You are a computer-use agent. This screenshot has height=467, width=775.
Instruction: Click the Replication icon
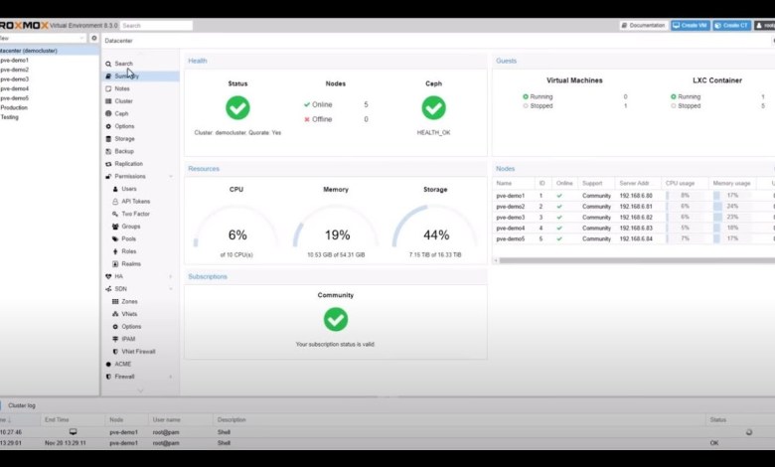click(x=108, y=164)
